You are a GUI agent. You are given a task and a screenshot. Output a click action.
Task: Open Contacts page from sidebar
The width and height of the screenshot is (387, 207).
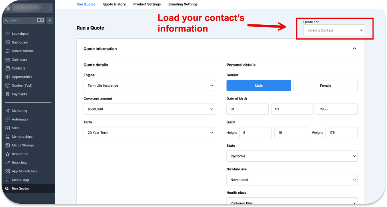[18, 68]
